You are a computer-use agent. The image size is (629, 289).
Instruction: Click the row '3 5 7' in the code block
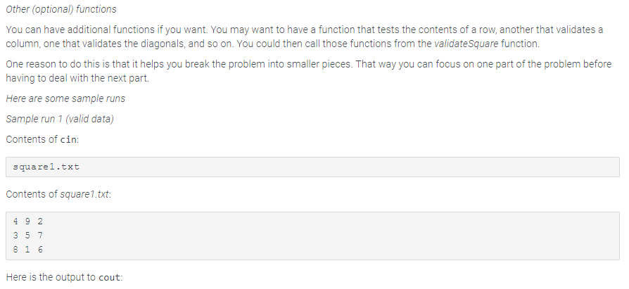click(x=28, y=236)
